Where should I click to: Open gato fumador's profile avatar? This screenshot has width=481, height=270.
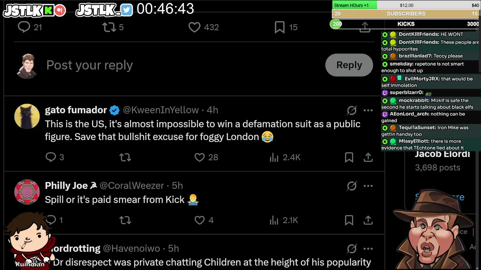[x=27, y=116]
